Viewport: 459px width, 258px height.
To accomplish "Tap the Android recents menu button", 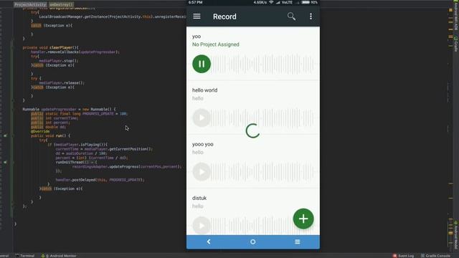I will (298, 242).
